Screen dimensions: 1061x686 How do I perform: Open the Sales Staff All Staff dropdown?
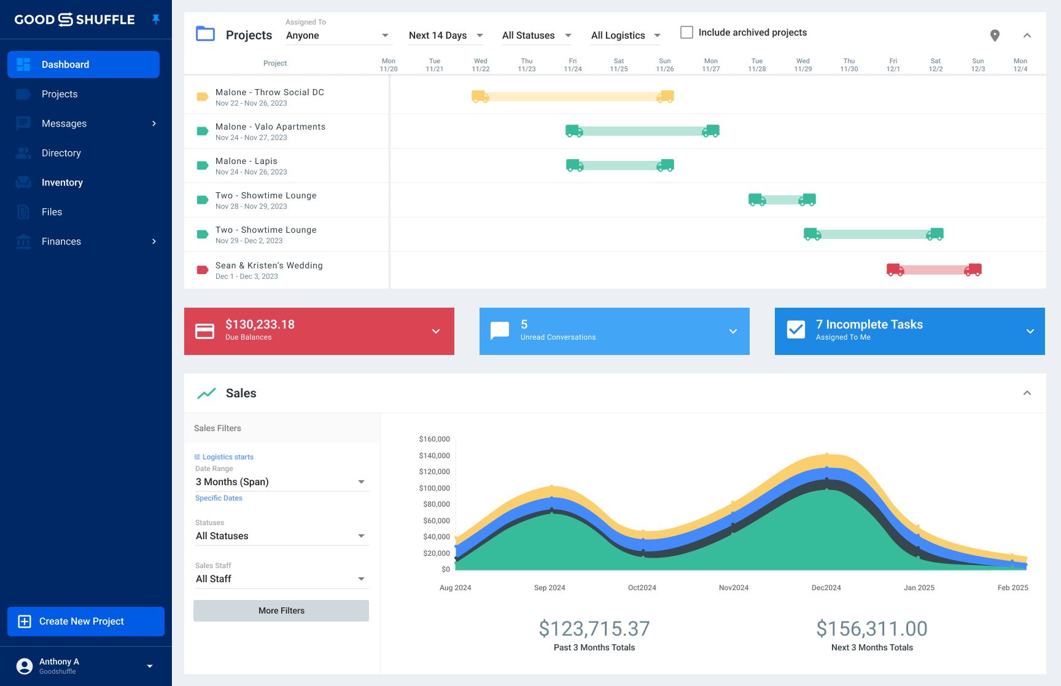(281, 578)
